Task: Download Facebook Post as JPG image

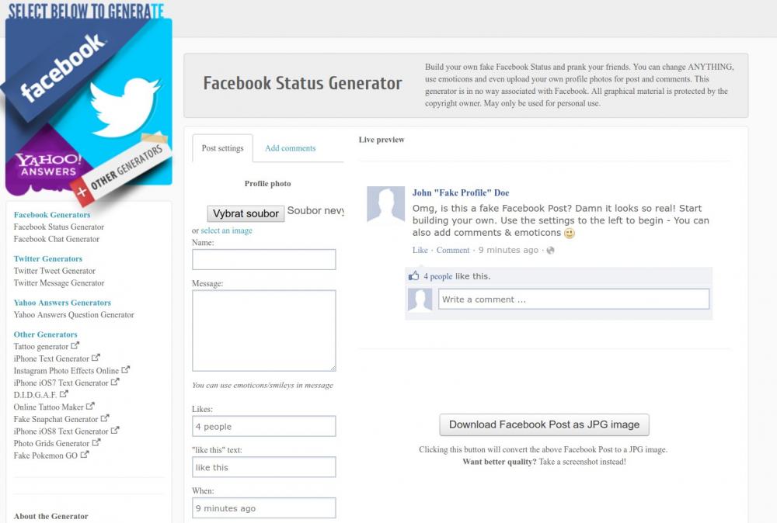Action: tap(544, 424)
